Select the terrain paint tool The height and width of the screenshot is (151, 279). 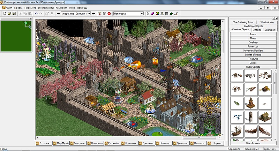pos(157,14)
